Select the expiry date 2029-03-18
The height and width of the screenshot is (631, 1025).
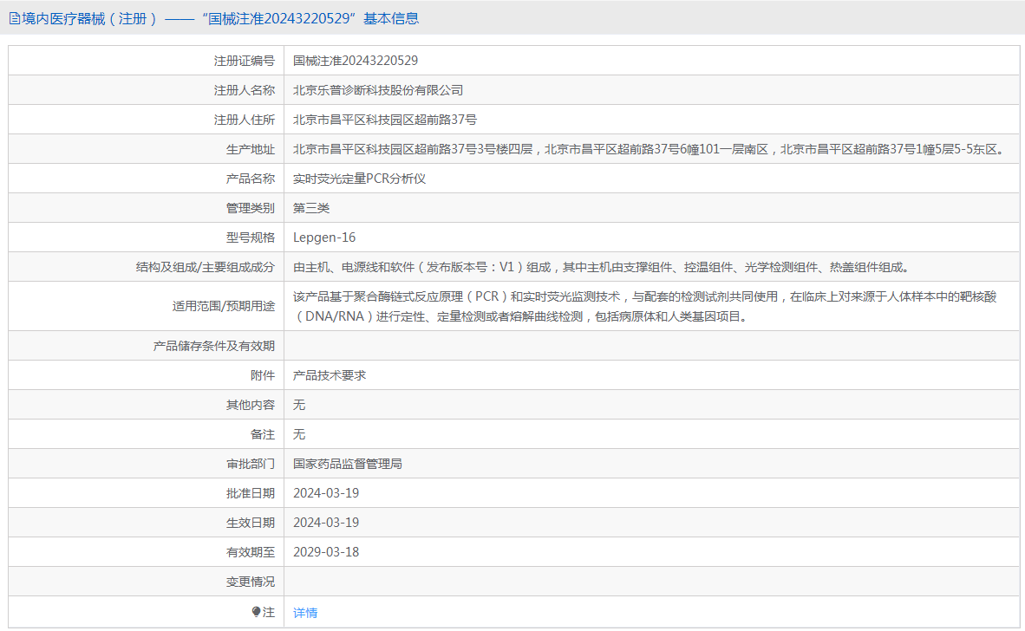[x=326, y=552]
